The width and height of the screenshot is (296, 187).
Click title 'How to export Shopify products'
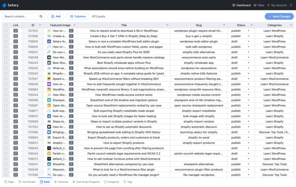click(124, 143)
